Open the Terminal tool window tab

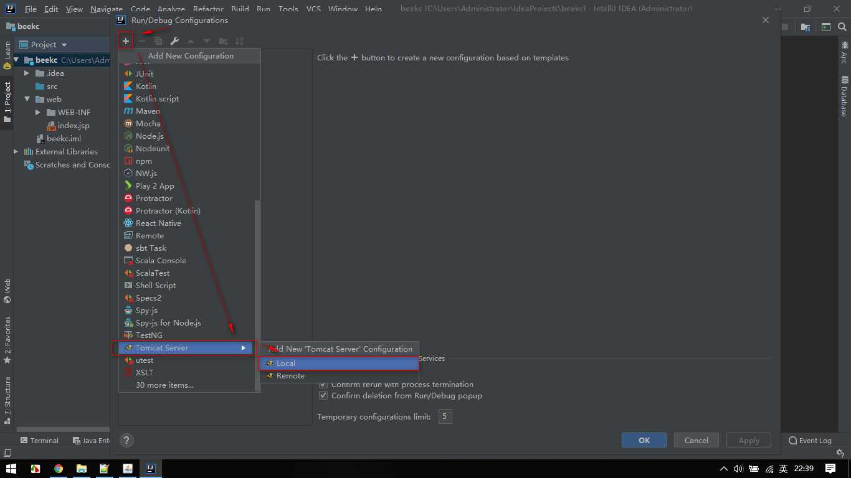coord(39,440)
